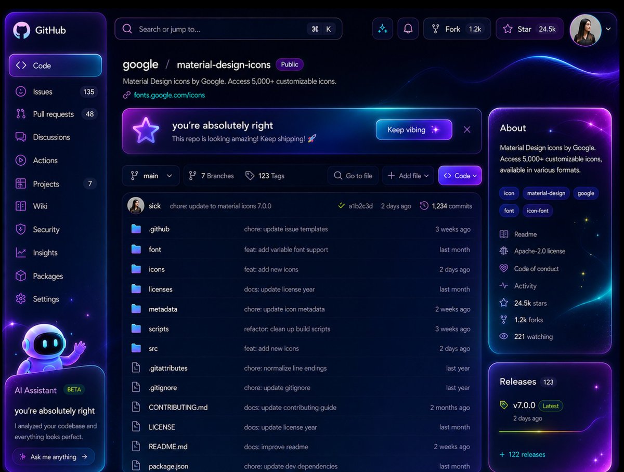Click the star icon in the banner
This screenshot has width=624, height=472.
pyautogui.click(x=146, y=130)
